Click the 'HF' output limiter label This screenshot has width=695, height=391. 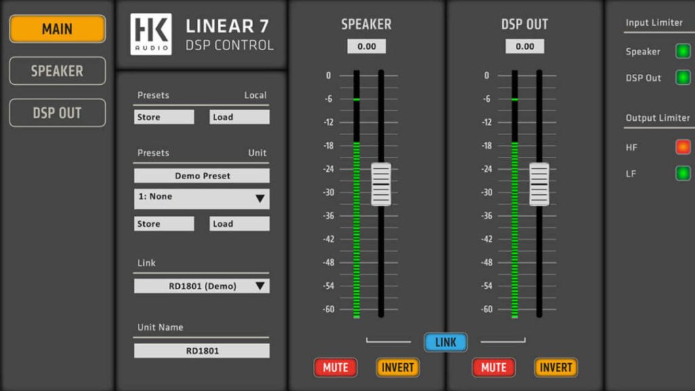pos(632,147)
